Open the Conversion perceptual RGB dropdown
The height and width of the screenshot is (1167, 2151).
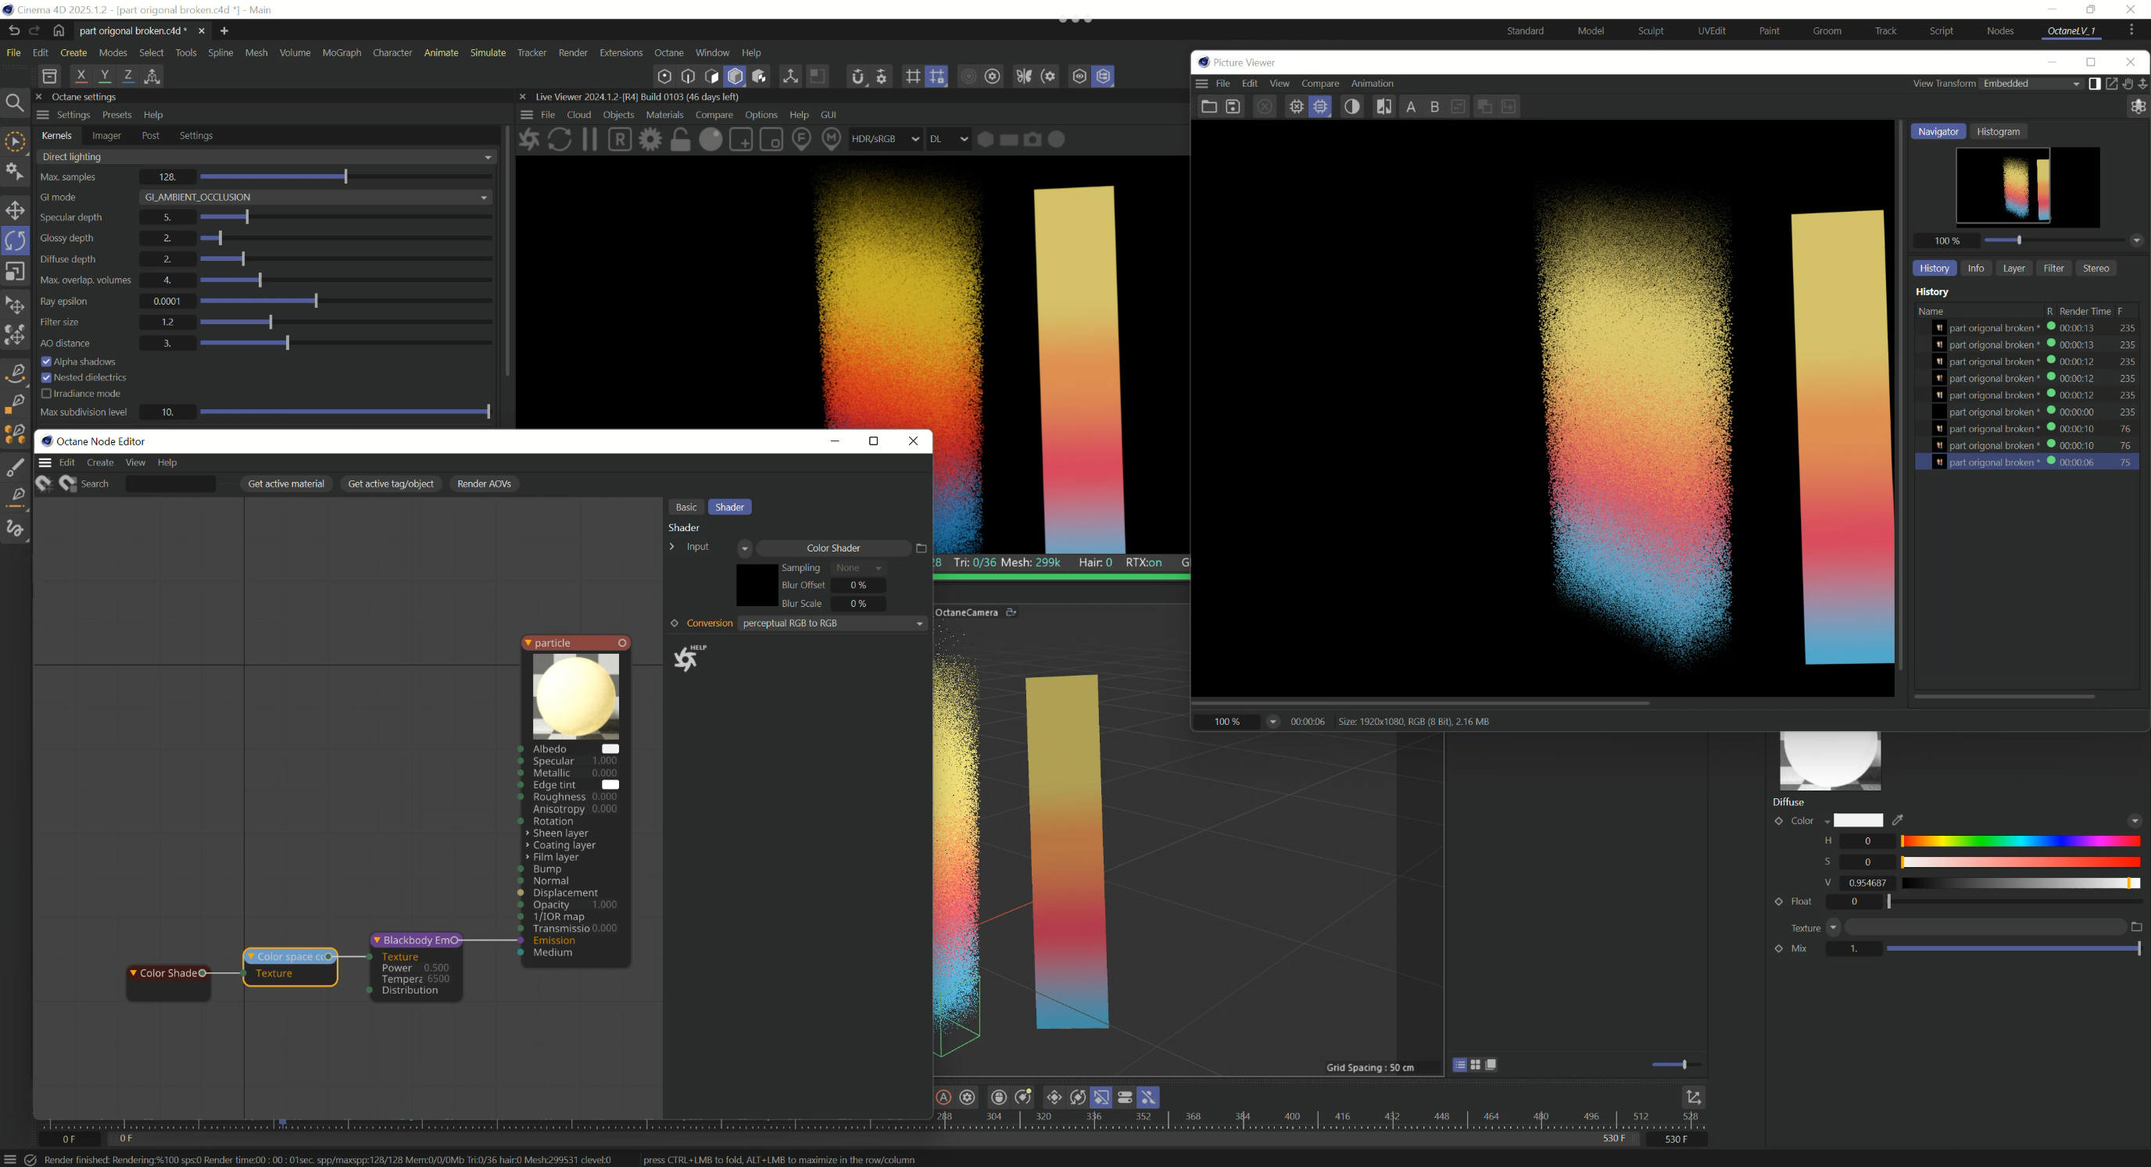pyautogui.click(x=832, y=623)
